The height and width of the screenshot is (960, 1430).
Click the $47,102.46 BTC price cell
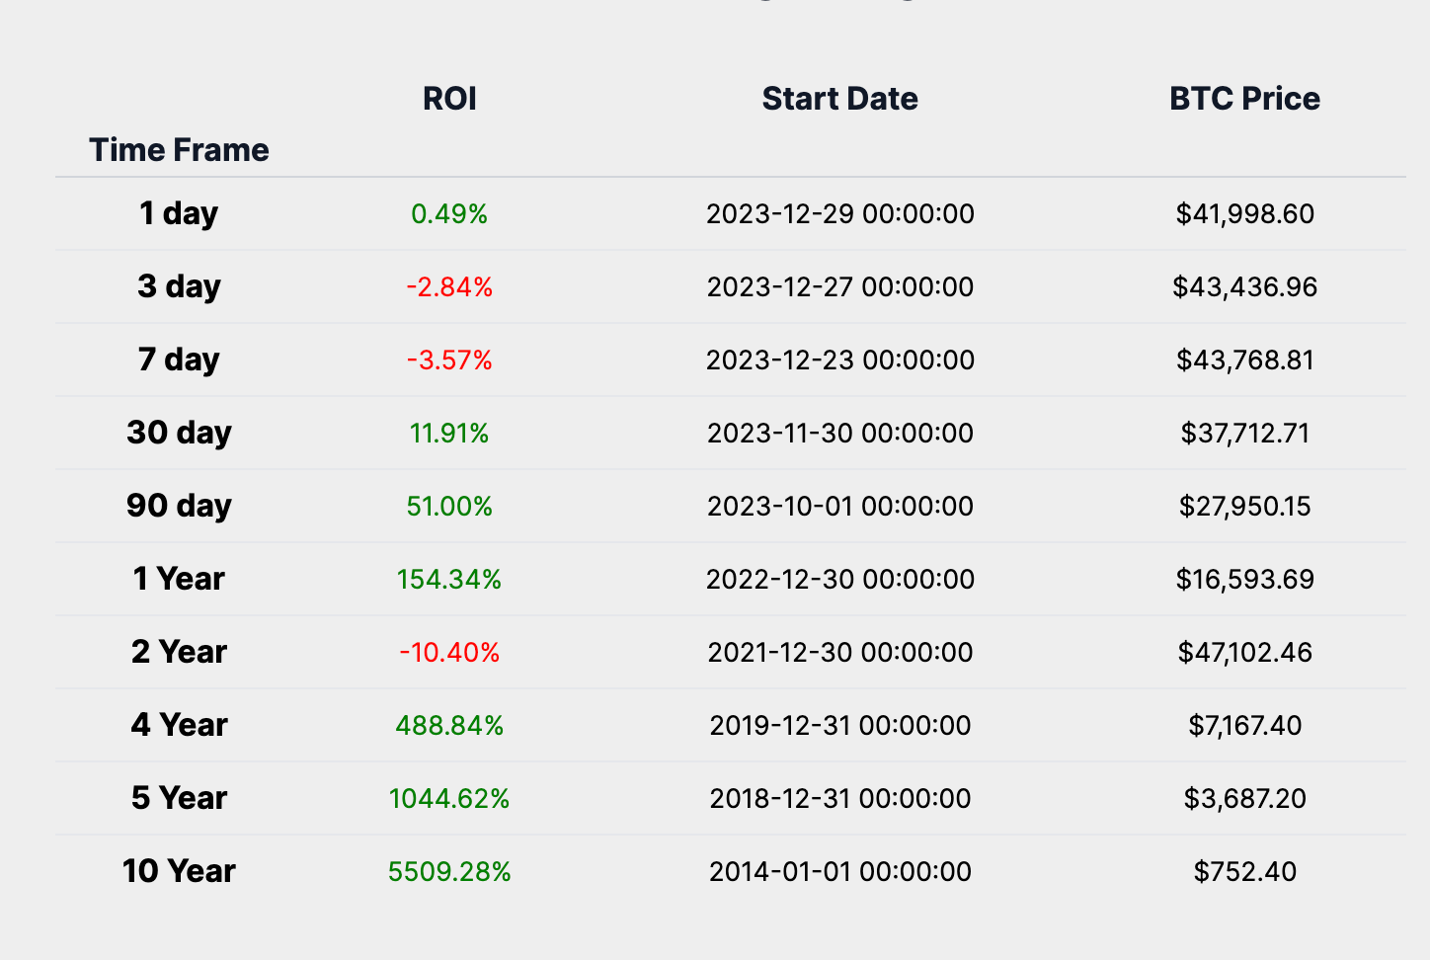point(1244,653)
